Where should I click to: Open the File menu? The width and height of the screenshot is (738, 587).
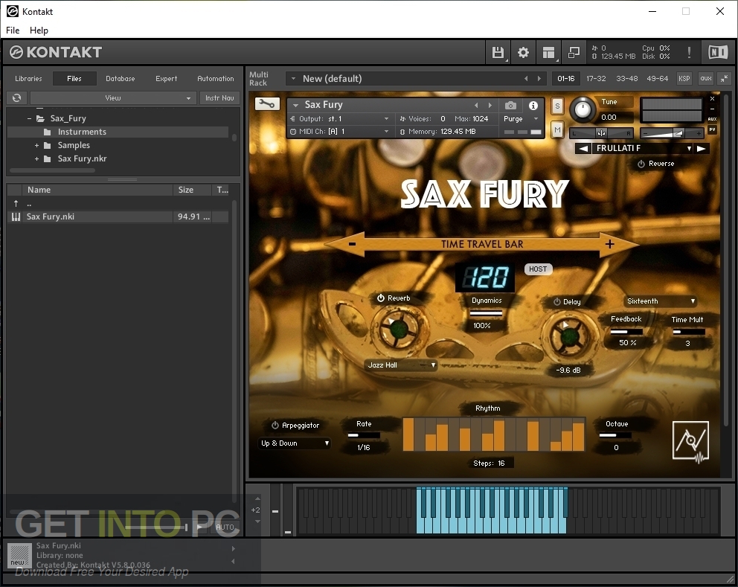click(13, 30)
